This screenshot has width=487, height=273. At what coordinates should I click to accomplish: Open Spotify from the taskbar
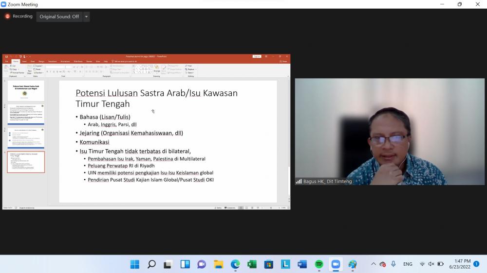pyautogui.click(x=319, y=264)
